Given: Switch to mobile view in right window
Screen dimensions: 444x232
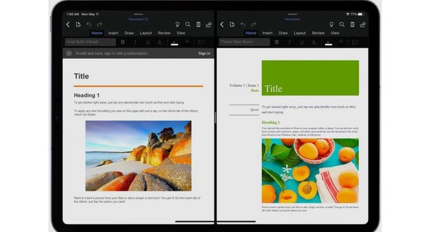Looking at the screenshot, I should tap(353, 25).
